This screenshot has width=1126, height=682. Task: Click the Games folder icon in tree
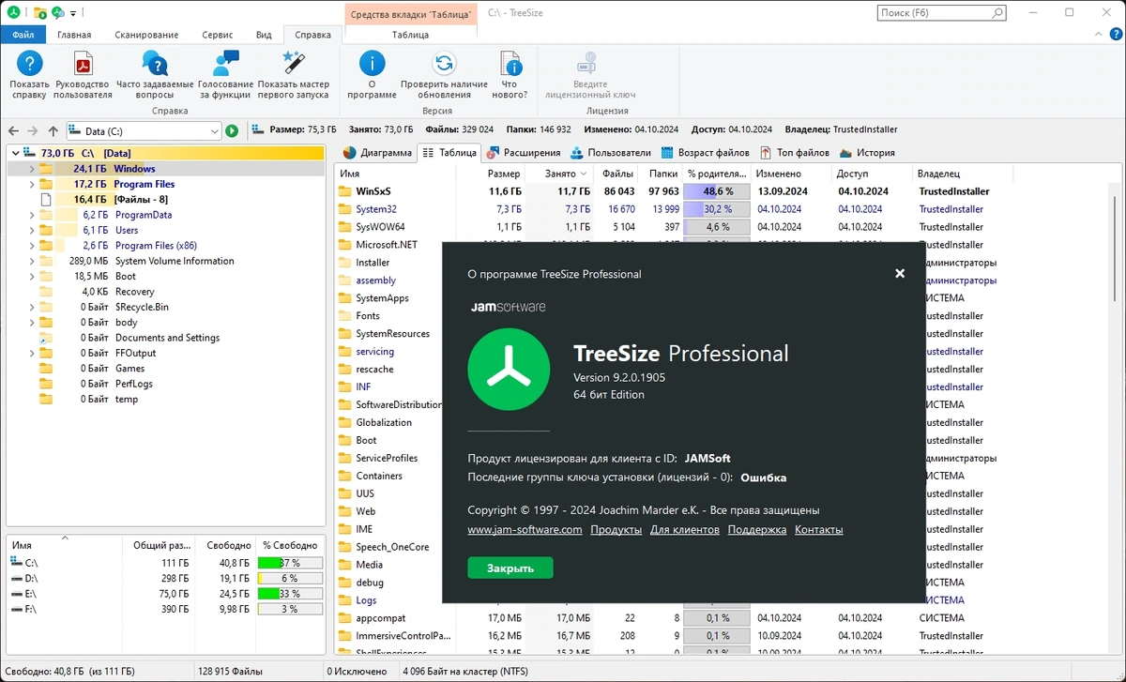(x=46, y=369)
